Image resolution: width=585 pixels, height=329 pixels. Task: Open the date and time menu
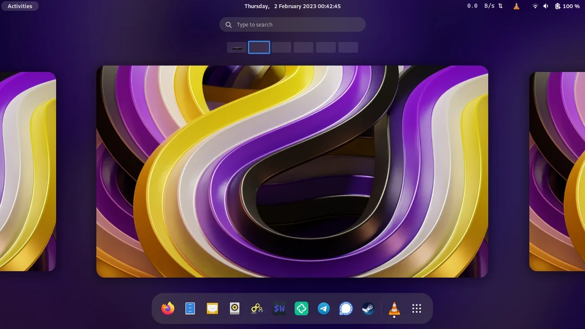292,6
